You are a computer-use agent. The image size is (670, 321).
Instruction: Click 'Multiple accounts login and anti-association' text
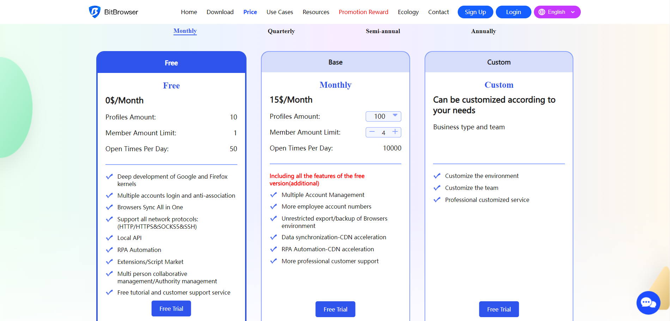click(x=176, y=196)
